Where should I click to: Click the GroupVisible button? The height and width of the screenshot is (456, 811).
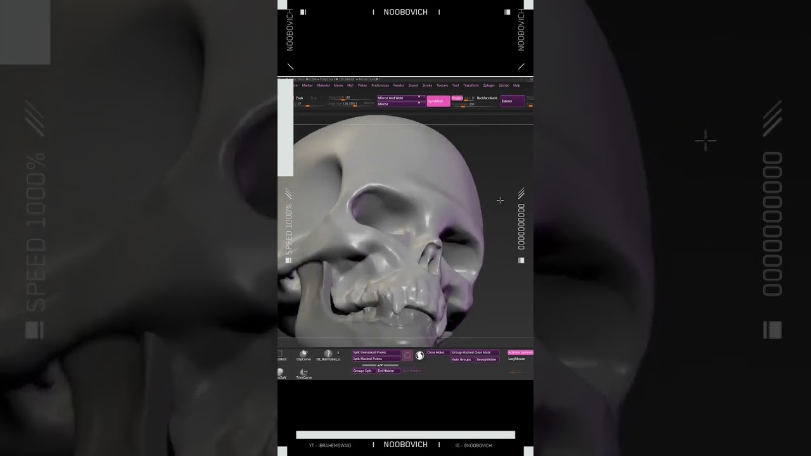point(487,359)
